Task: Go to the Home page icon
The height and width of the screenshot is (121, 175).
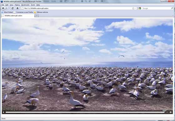Action: 17,8
